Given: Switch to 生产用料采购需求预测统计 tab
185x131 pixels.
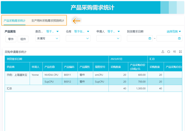Looking at the screenshot, I should click(48, 21).
